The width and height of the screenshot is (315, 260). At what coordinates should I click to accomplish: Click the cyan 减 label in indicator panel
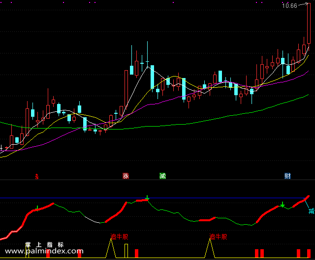click(x=312, y=211)
